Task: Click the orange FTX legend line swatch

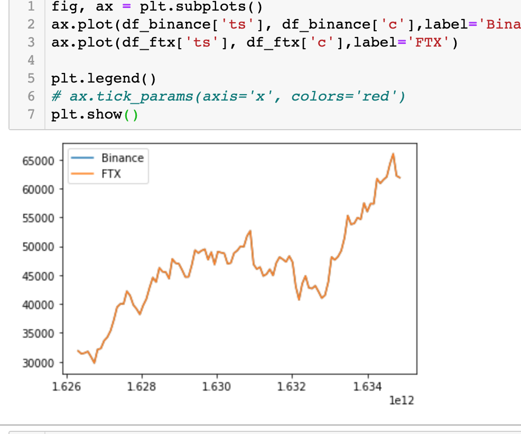Action: 82,174
